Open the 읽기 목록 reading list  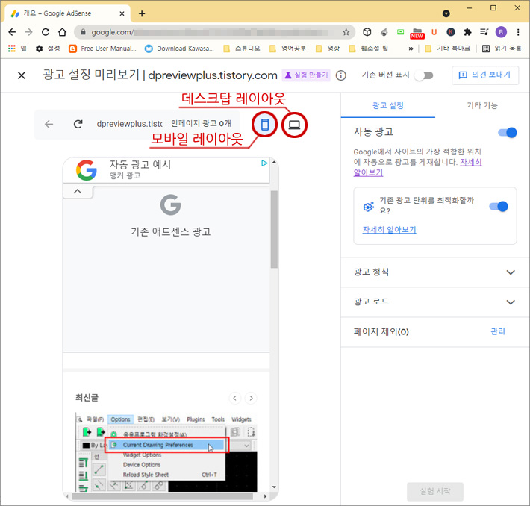coord(502,49)
